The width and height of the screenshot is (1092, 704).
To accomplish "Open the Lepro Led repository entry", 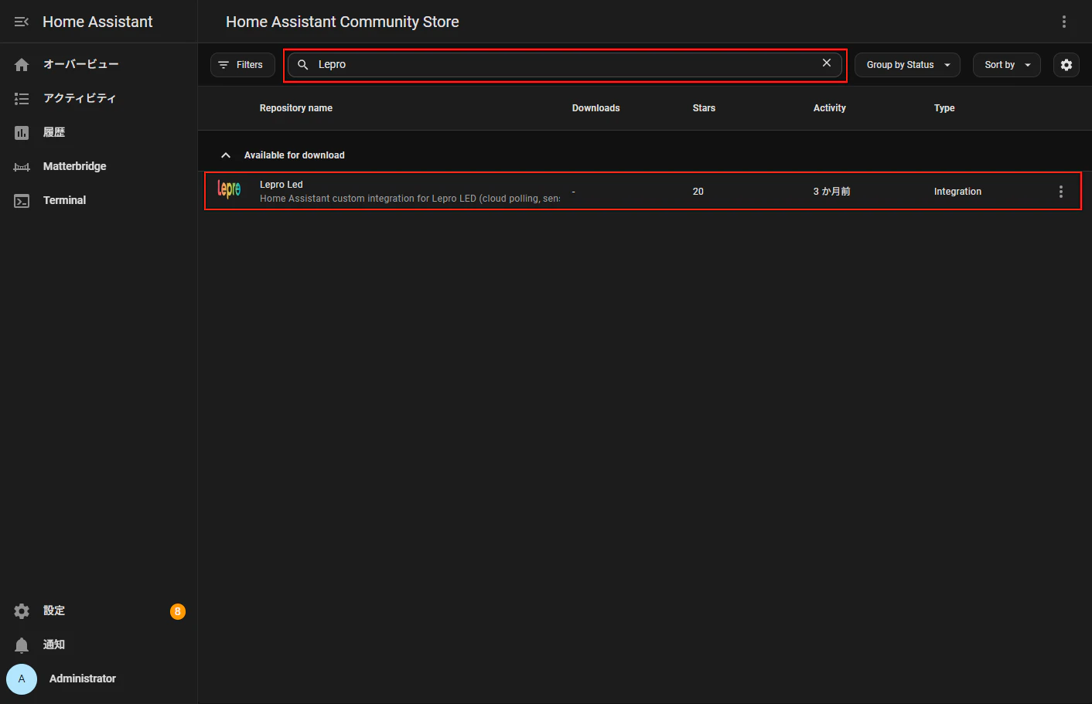I will 643,191.
